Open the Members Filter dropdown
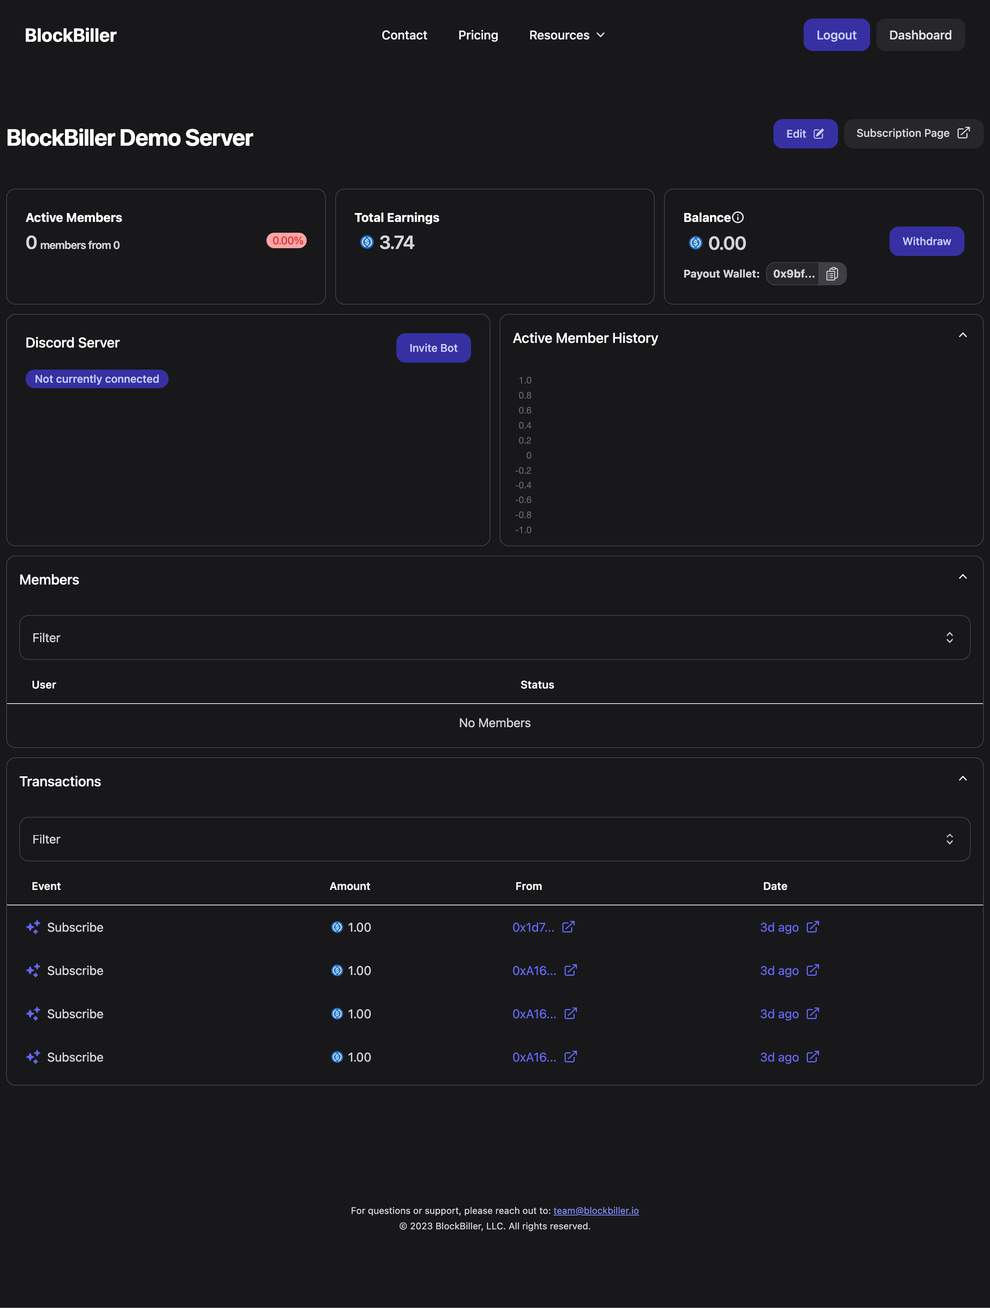Screen dimensions: 990x1309 (x=494, y=637)
